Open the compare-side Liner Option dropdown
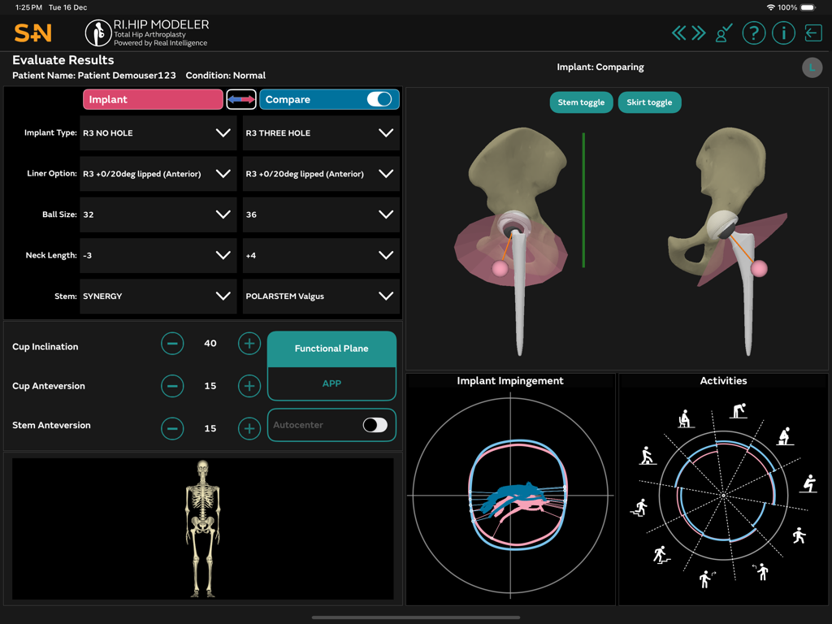This screenshot has width=832, height=624. [321, 174]
